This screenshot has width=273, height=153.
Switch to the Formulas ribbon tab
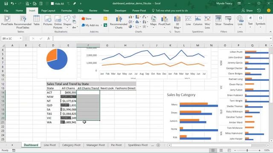point(67,11)
